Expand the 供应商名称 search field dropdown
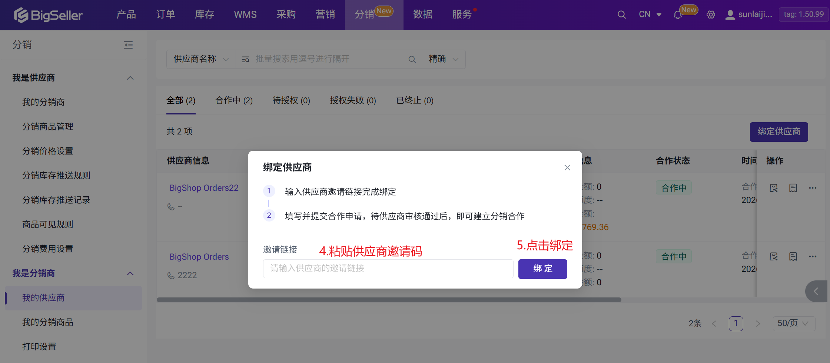 pos(201,59)
